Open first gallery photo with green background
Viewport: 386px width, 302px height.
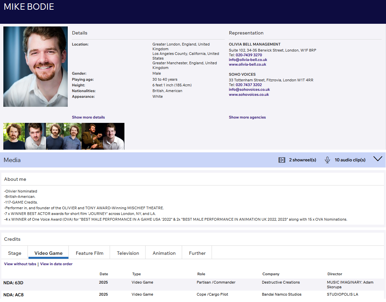click(14, 136)
